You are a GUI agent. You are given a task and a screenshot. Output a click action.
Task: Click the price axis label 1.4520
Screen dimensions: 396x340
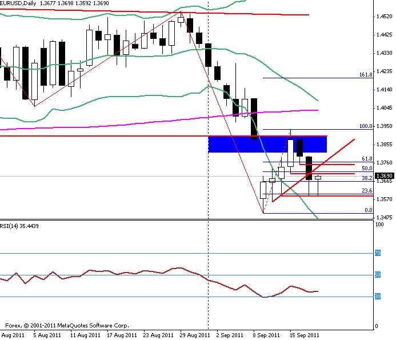point(384,17)
